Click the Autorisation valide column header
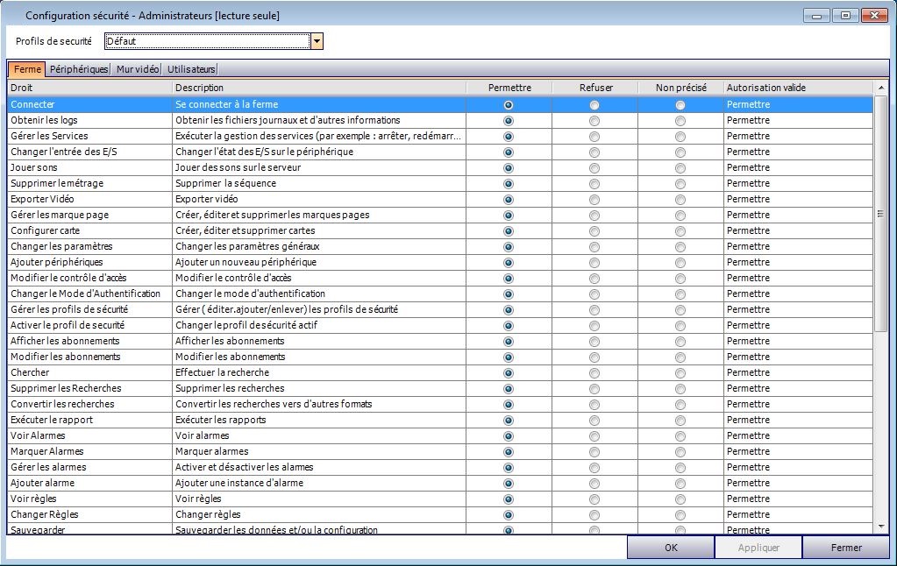This screenshot has width=897, height=566. coord(798,88)
